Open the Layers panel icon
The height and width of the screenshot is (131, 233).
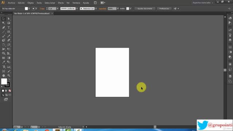(230, 76)
